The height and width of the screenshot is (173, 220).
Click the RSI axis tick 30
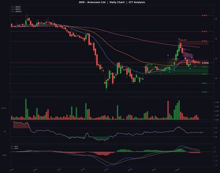[216, 137]
